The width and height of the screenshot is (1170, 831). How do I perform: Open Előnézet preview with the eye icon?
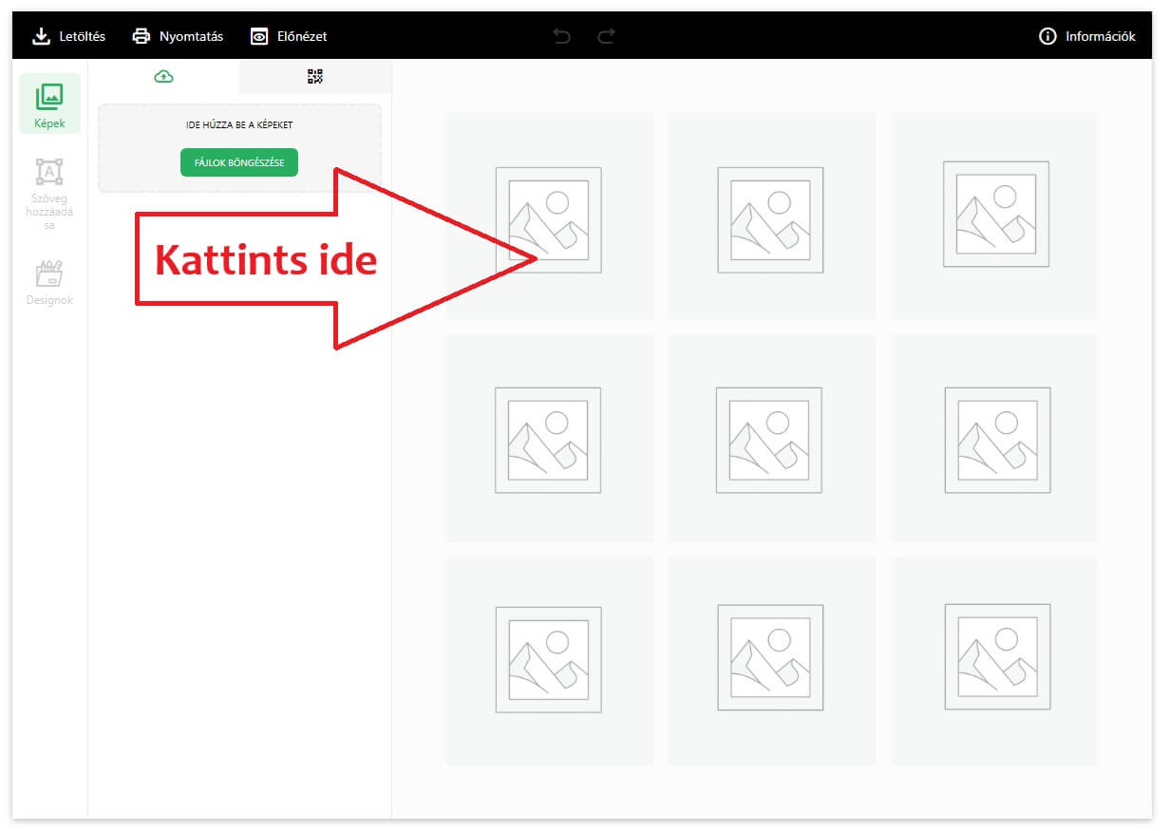(x=259, y=36)
